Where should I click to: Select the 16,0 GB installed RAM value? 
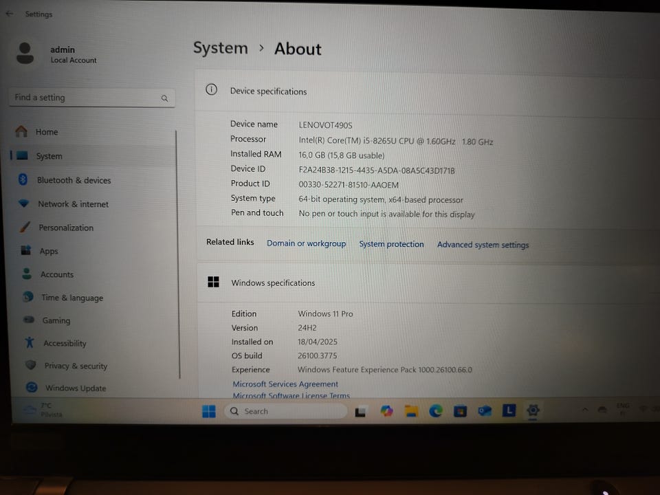[x=342, y=155]
